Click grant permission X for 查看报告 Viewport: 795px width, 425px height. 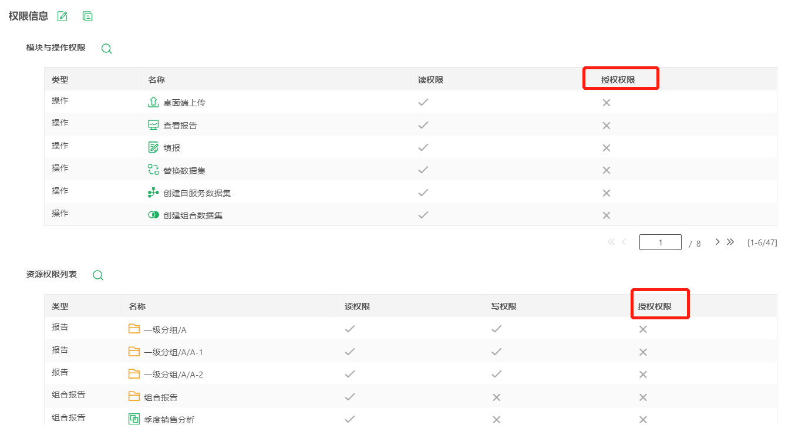[607, 126]
